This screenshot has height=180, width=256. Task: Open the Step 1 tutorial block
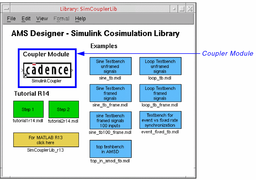coord(28,109)
